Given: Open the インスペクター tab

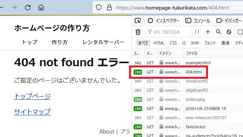Looking at the screenshot, I should [163, 21].
